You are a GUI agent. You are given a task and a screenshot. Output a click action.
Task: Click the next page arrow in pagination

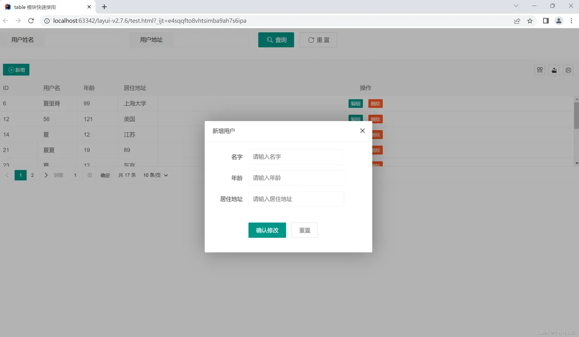point(46,175)
